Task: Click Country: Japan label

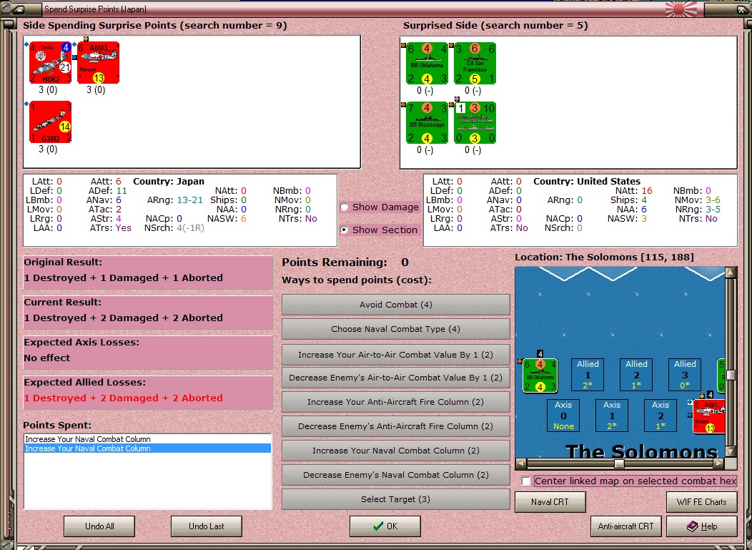Action: click(169, 182)
